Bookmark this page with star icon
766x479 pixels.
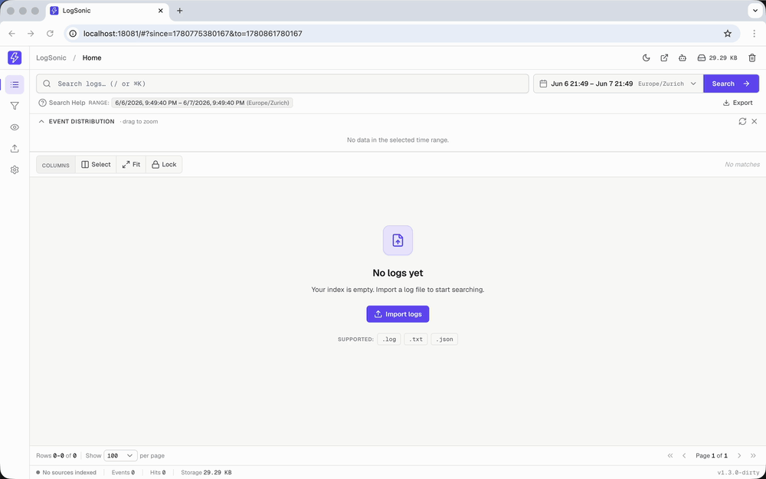(728, 34)
